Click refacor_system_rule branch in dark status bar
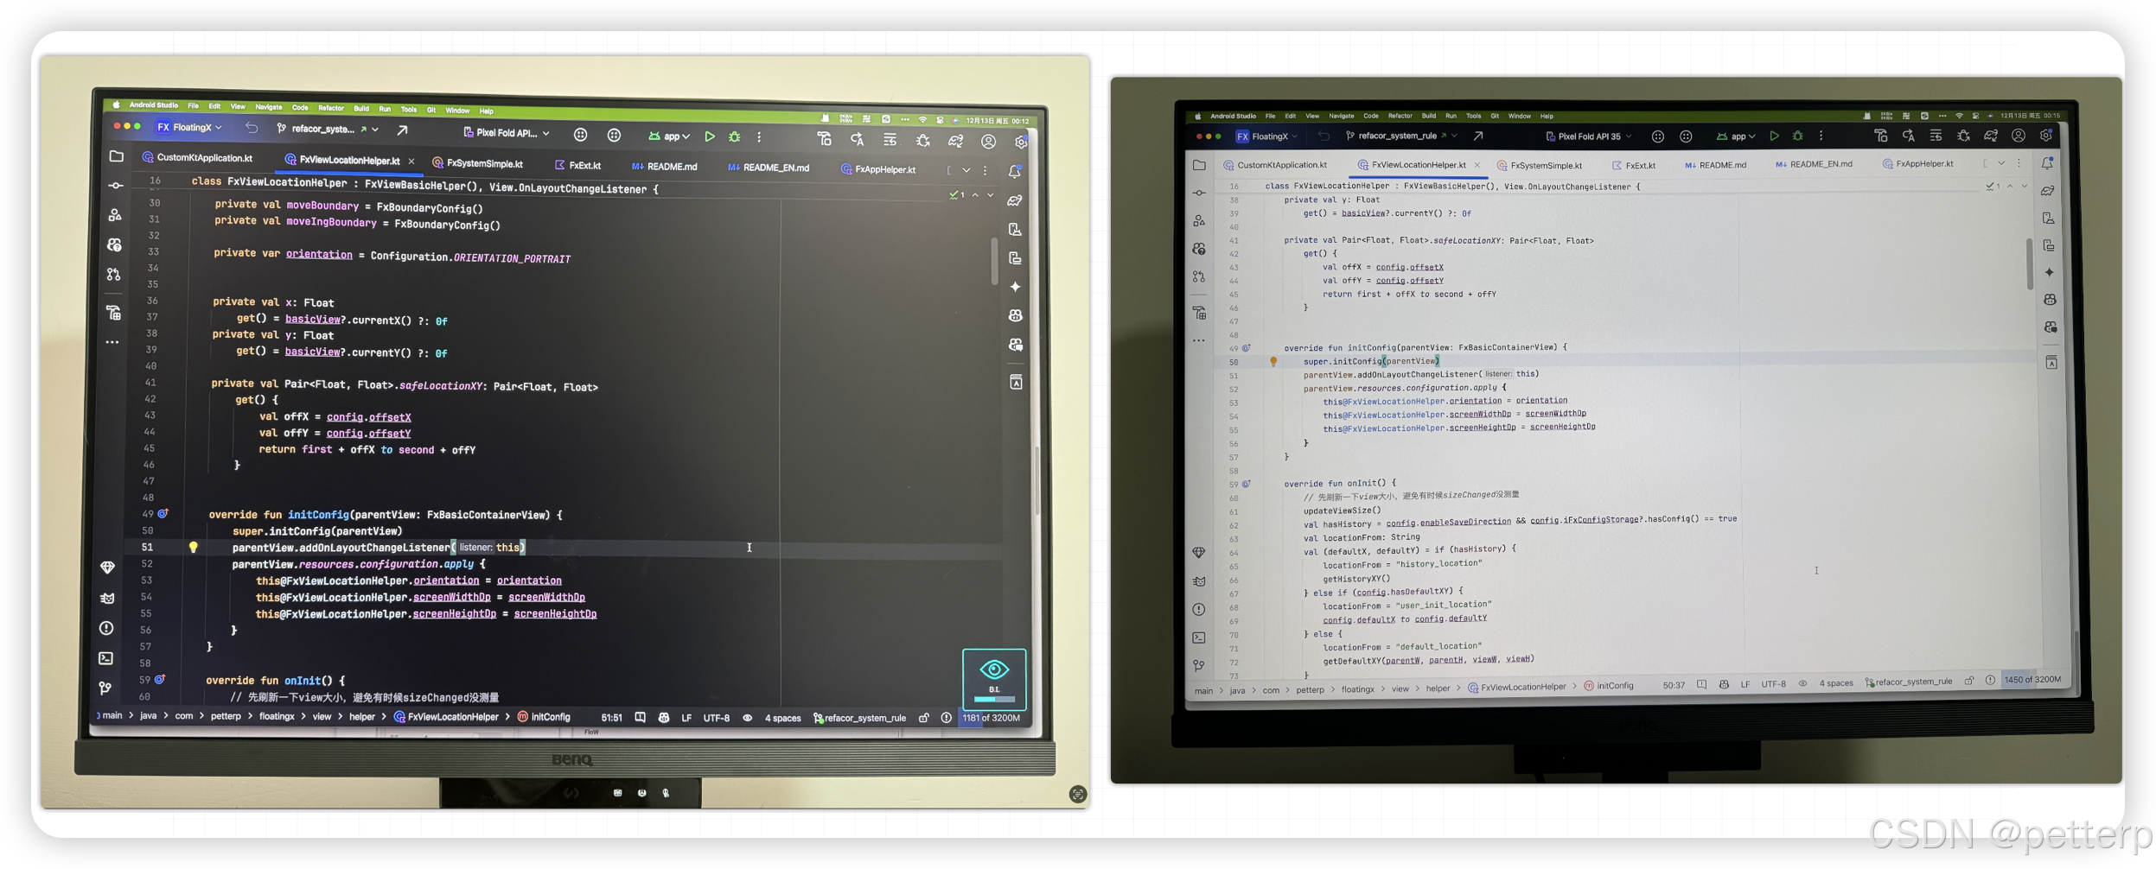The width and height of the screenshot is (2156, 869). [x=860, y=718]
